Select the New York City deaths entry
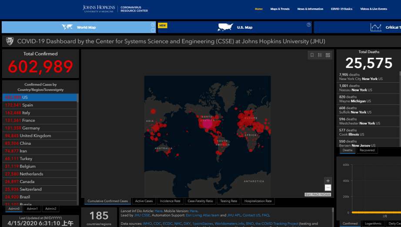 click(x=368, y=77)
